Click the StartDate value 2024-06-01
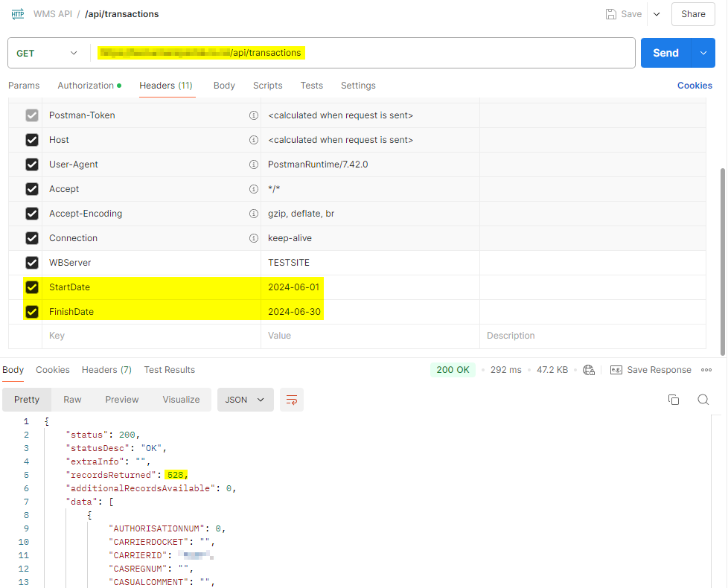The width and height of the screenshot is (728, 588). click(293, 287)
